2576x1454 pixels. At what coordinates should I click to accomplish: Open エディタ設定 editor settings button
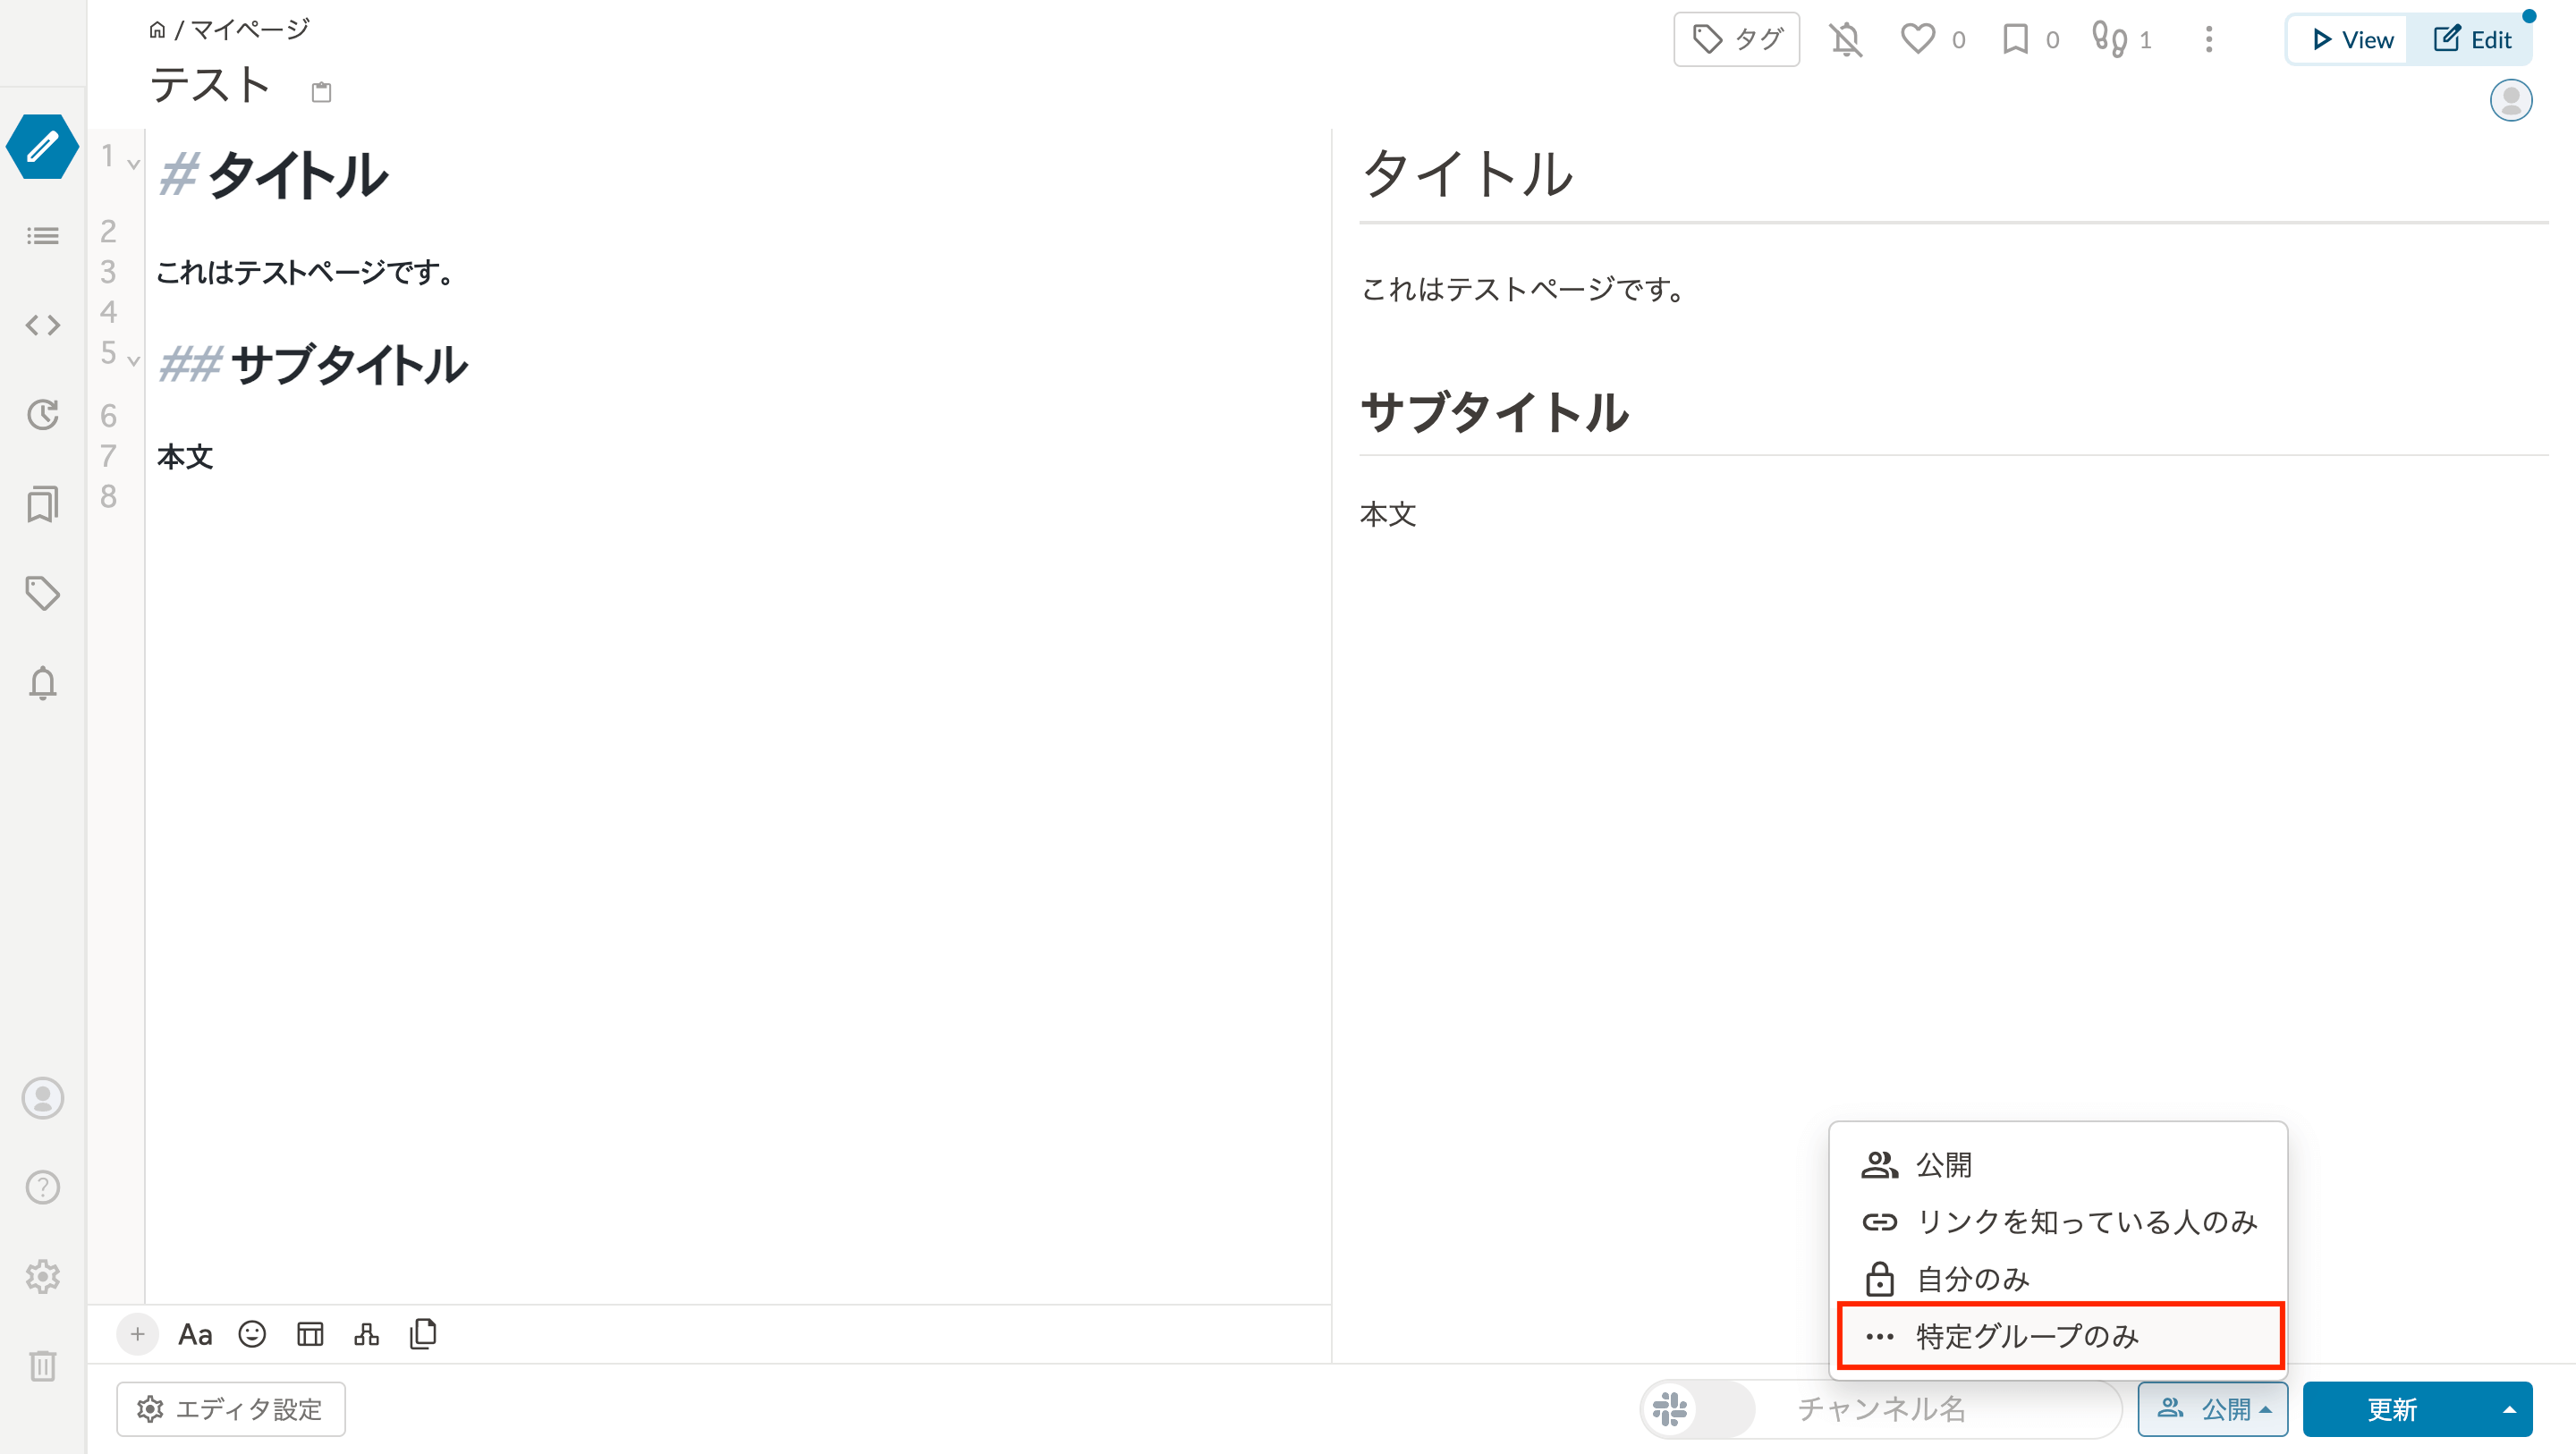(231, 1409)
